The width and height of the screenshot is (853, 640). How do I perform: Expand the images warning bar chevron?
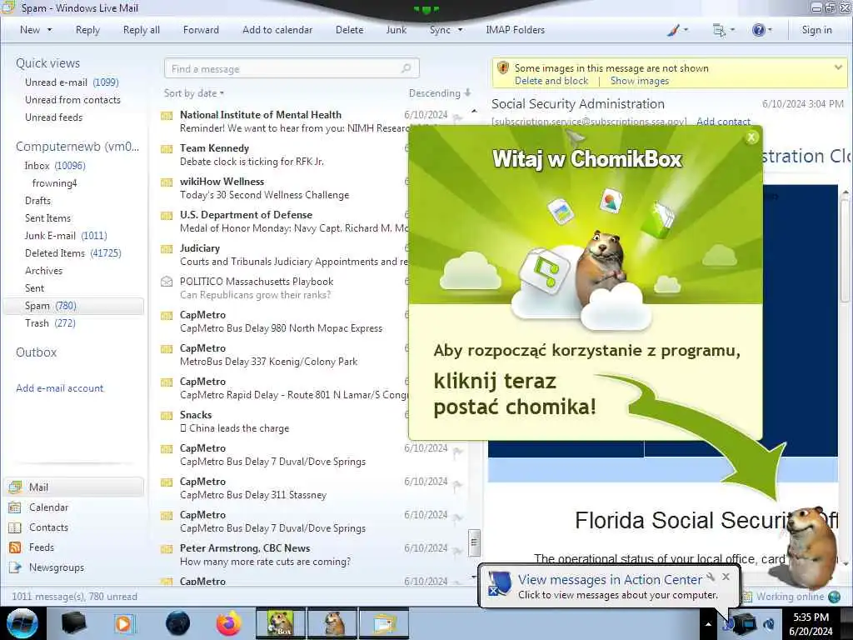[x=838, y=67]
